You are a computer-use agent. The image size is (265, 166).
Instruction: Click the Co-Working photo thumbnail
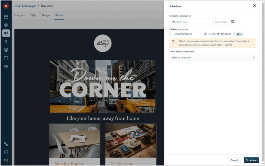[x=131, y=141]
